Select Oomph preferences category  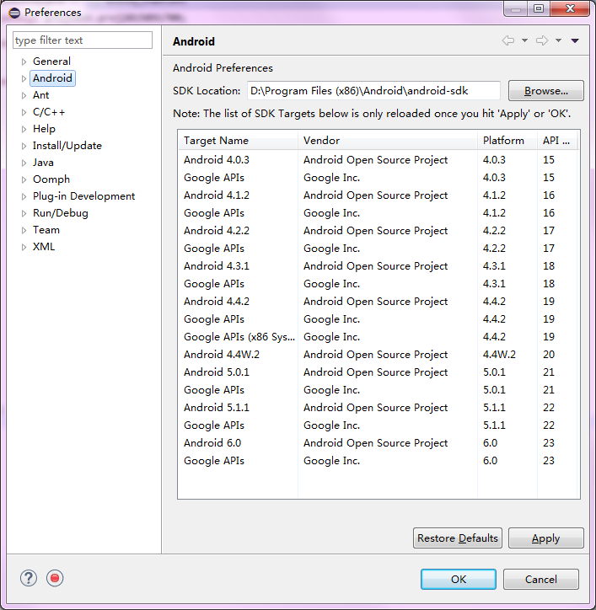tap(51, 179)
